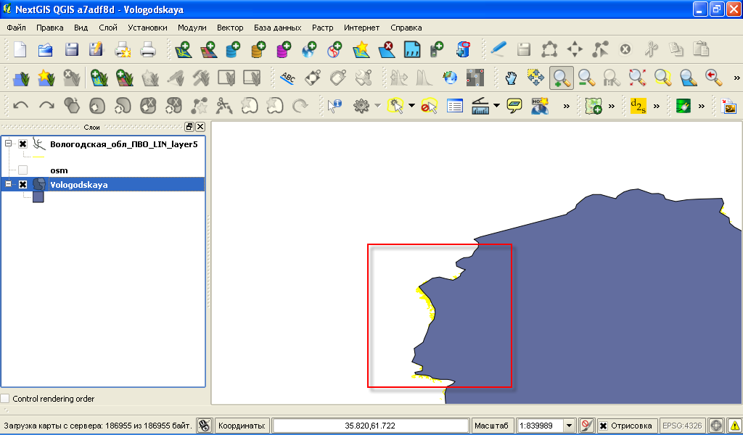
Task: Open the print composer printer icon
Action: point(148,49)
